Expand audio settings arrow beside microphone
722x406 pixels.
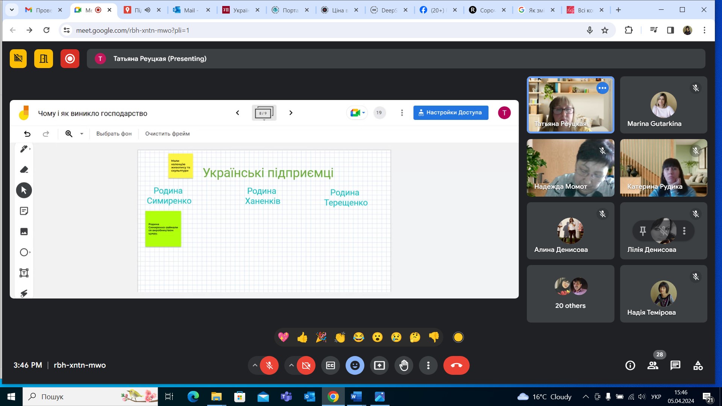pos(255,365)
